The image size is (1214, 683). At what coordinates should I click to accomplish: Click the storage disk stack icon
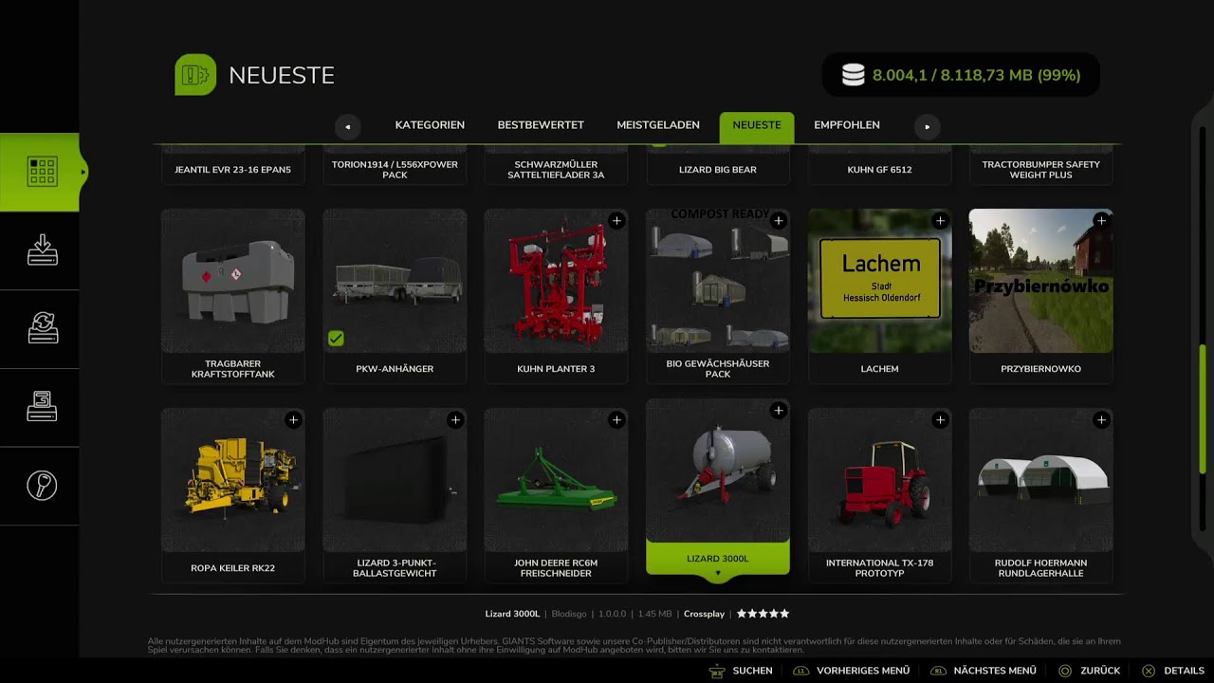pos(854,75)
